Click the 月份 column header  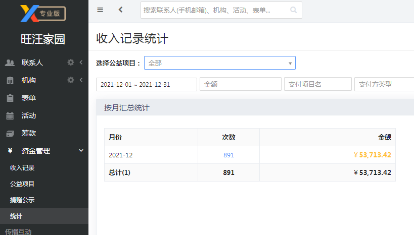click(115, 137)
